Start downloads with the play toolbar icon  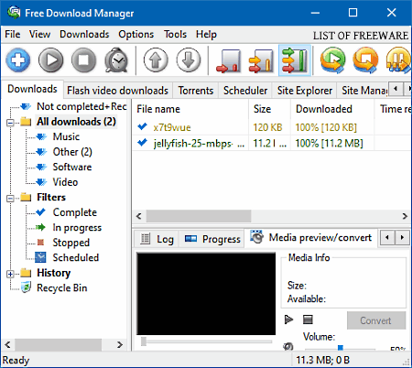coord(51,60)
